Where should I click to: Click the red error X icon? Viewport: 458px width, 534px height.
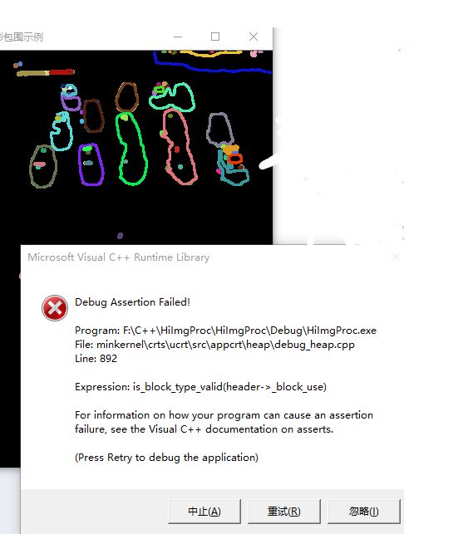(55, 308)
